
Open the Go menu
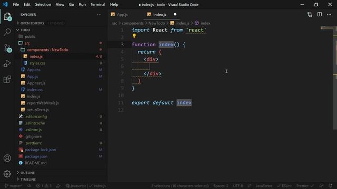tap(72, 5)
